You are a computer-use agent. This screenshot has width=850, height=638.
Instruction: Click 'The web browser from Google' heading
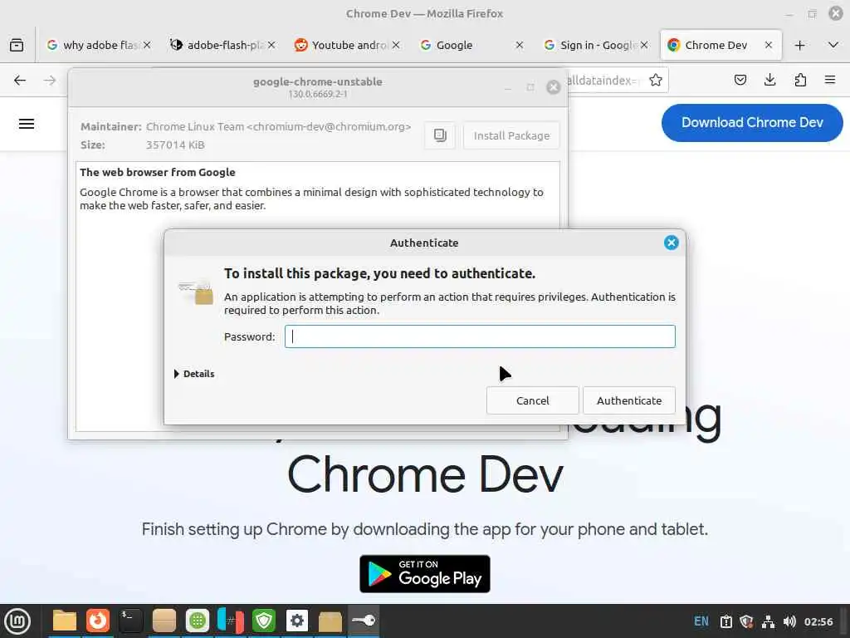(x=157, y=172)
